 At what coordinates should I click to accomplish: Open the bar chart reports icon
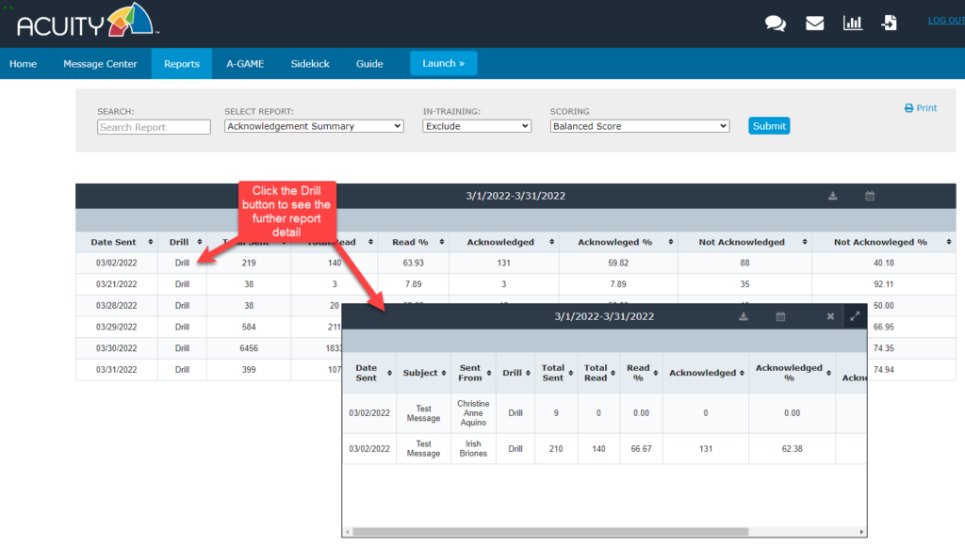pos(853,24)
